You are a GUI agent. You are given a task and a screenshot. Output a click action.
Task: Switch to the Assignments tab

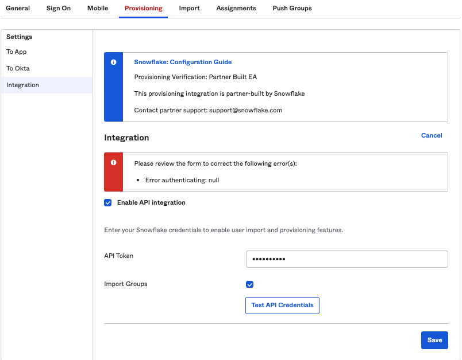pos(236,9)
